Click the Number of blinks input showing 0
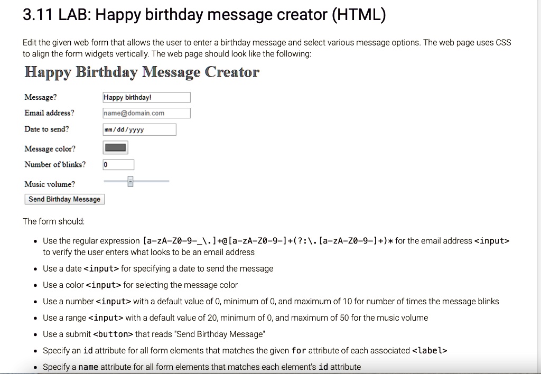Image resolution: width=541 pixels, height=374 pixels. pyautogui.click(x=118, y=164)
